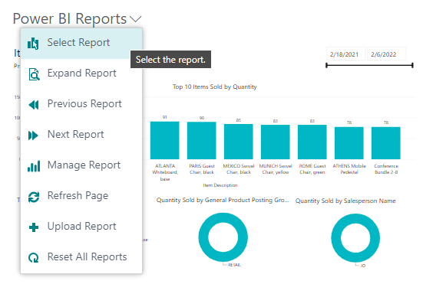
Task: Click the date range slider track
Action: [x=369, y=65]
